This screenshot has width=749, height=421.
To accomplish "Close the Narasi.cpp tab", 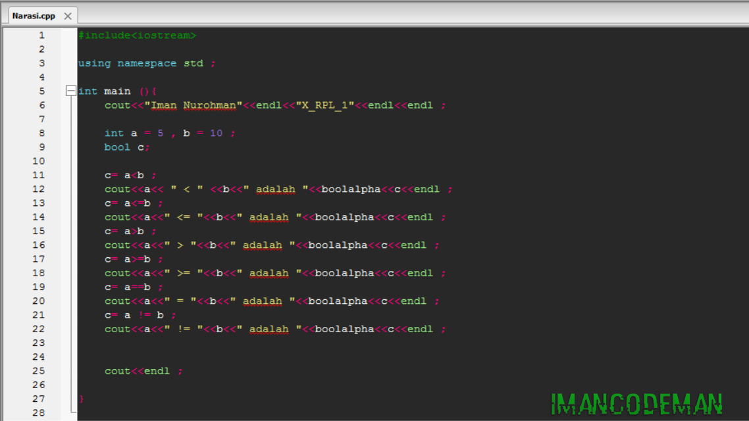I will [x=66, y=14].
